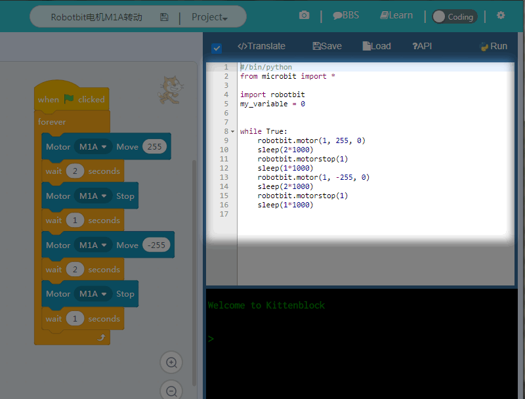Uncheck the blue checkbox beside Translate

point(217,48)
